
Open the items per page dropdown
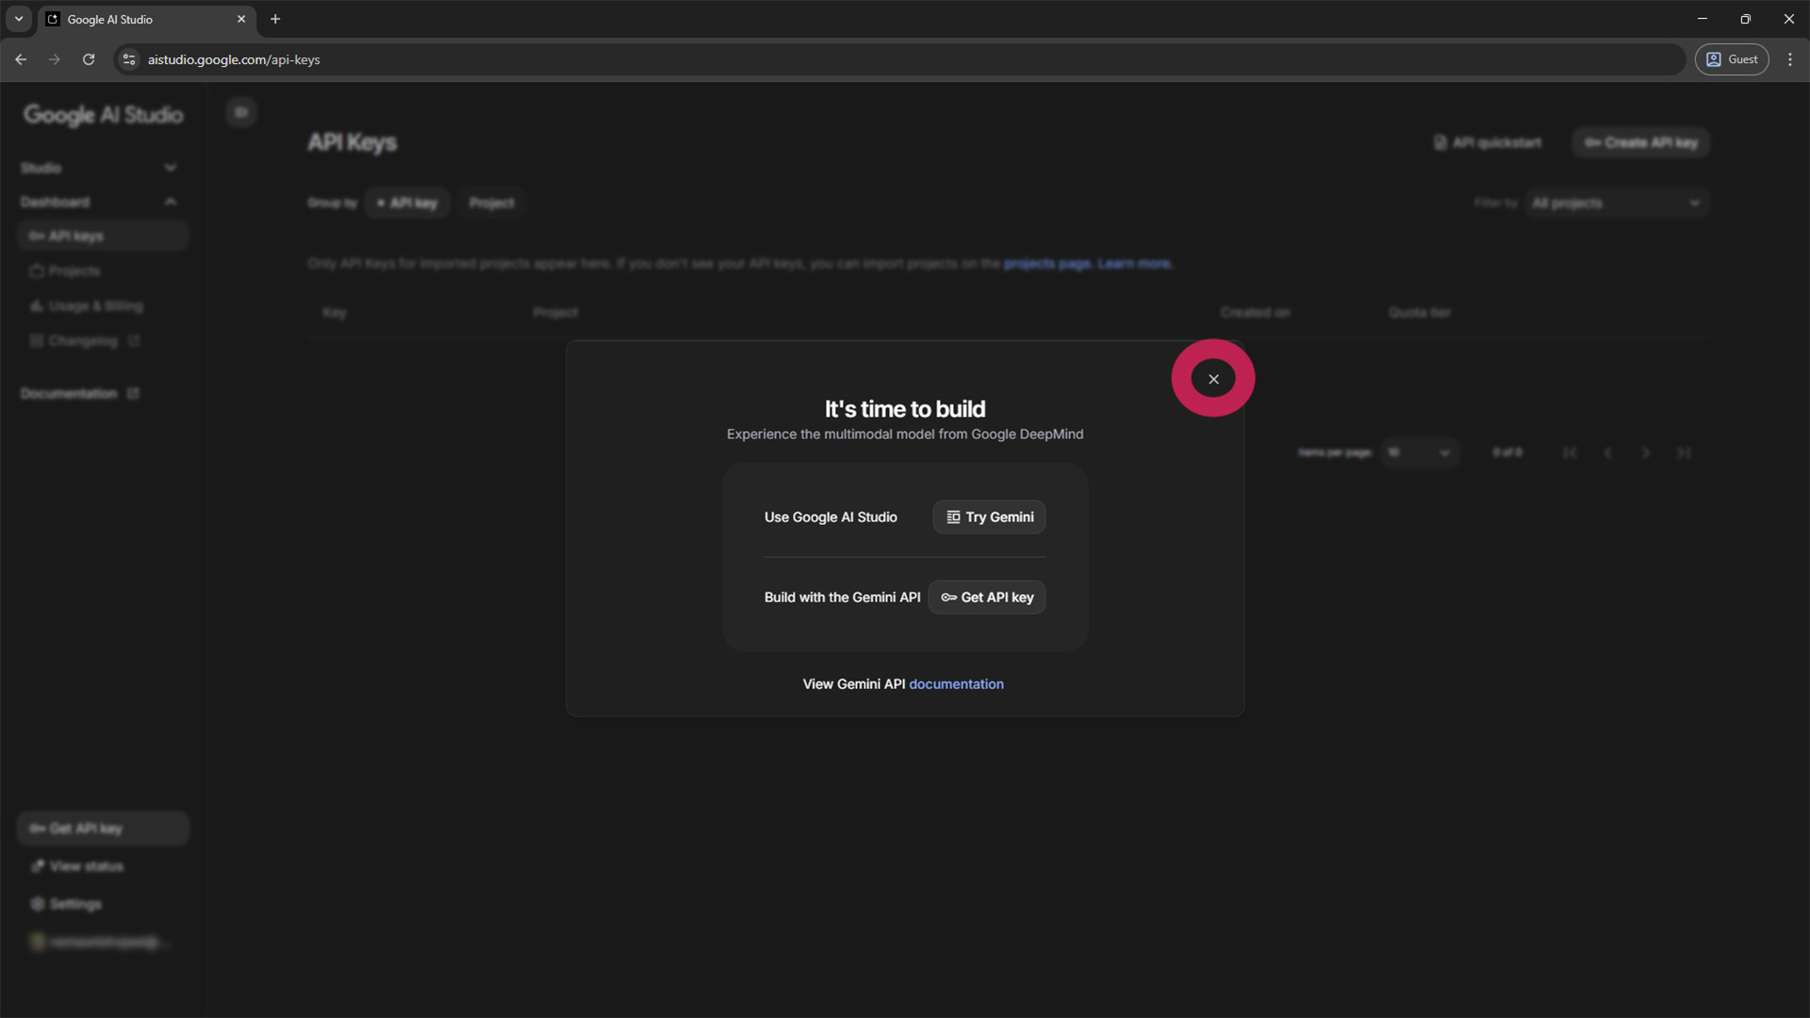(1420, 452)
